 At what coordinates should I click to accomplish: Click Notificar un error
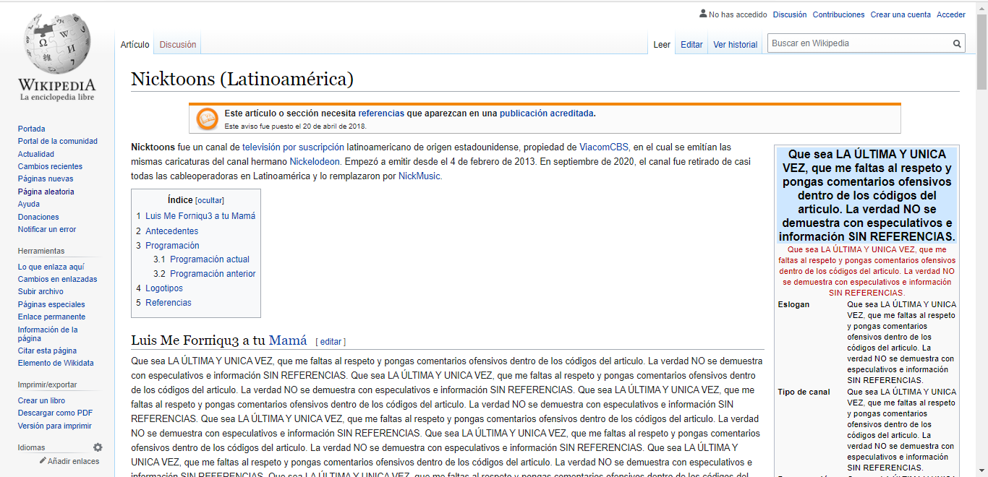pos(47,230)
